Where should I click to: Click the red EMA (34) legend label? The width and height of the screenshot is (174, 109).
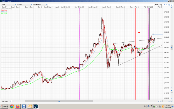[4, 10]
